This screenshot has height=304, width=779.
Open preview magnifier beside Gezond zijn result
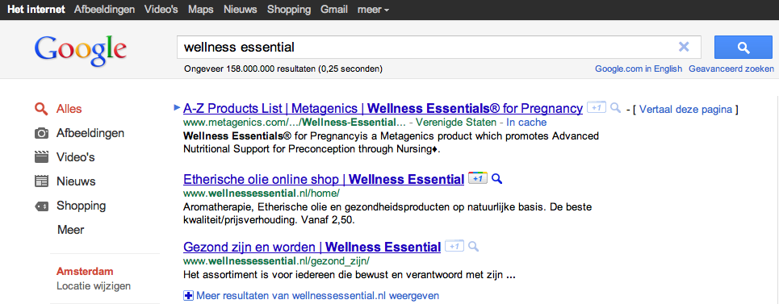tap(474, 246)
